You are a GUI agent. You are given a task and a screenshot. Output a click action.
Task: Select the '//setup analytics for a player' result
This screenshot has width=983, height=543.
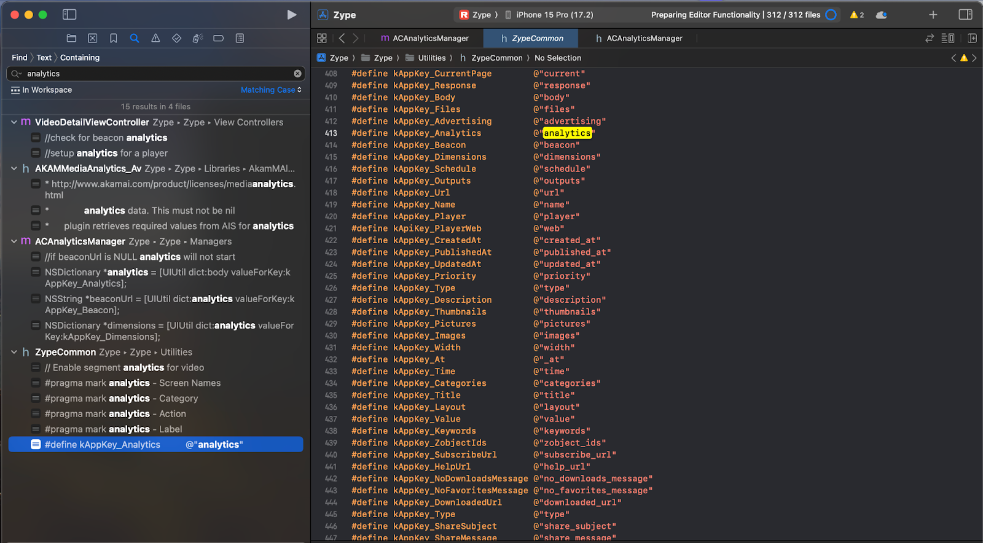pos(155,153)
